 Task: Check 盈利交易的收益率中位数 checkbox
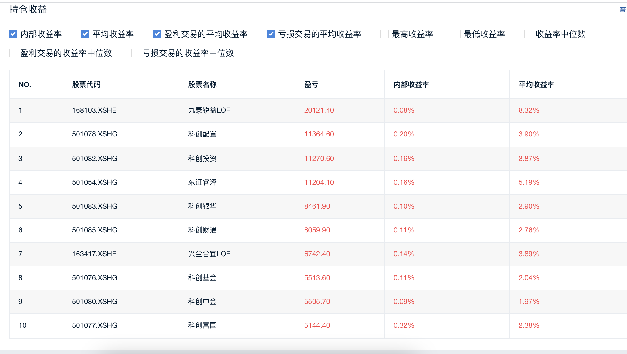click(13, 53)
